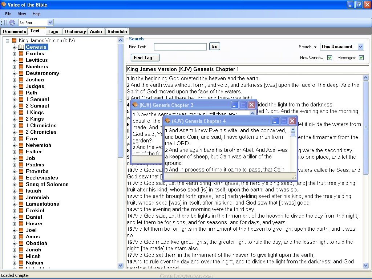This screenshot has width=372, height=279.
Task: Minimize the Genesis Chapter 4 window
Action: coord(275,121)
